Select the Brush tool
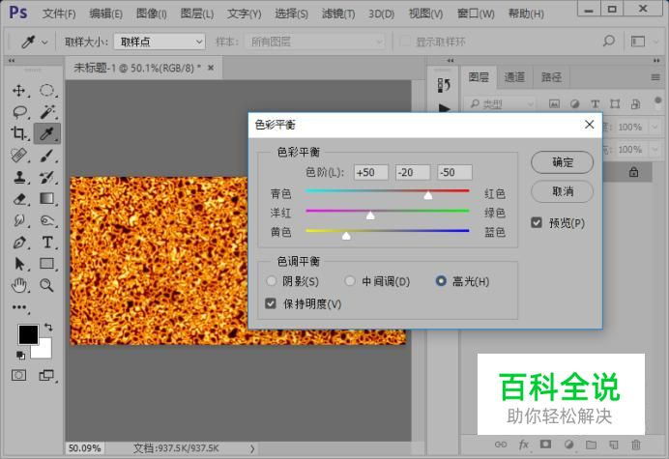The height and width of the screenshot is (459, 669). tap(47, 156)
